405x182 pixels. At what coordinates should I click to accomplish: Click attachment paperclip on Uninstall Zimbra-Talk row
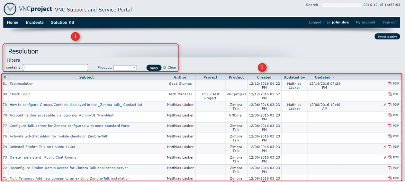[x=385, y=147]
